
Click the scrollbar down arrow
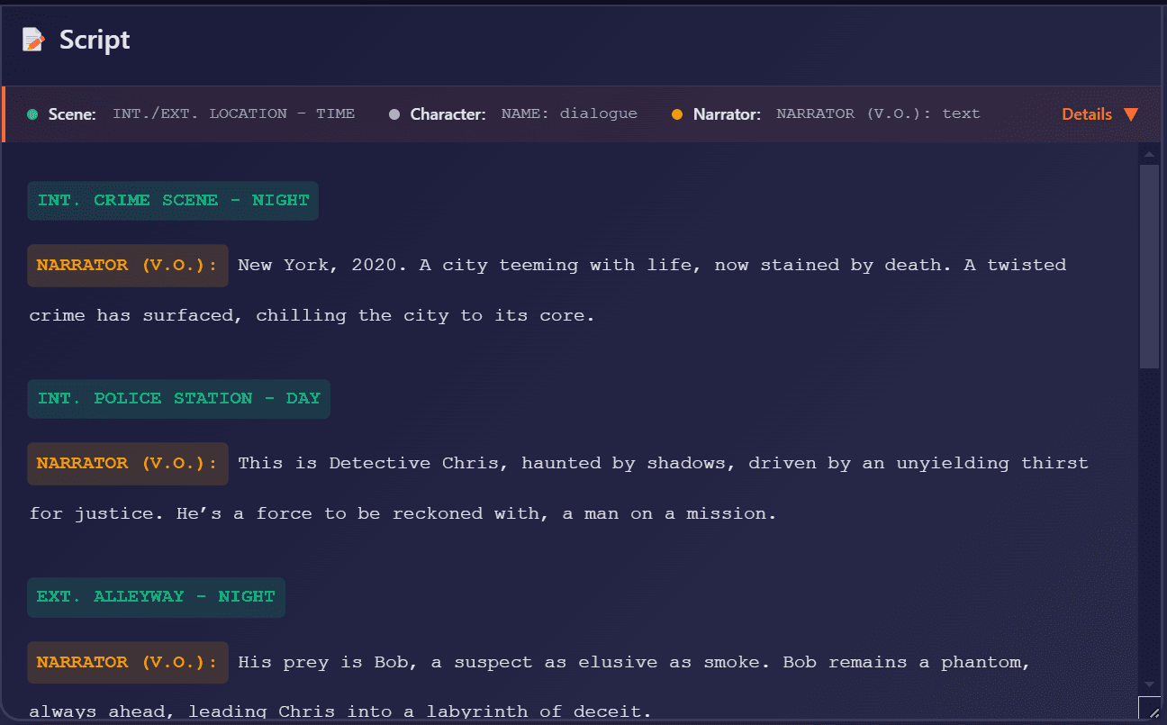click(1150, 684)
